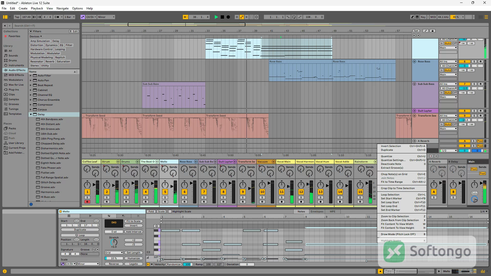Arm the Arrangement Record button
Screen dimensions: 491x276
tap(228, 17)
